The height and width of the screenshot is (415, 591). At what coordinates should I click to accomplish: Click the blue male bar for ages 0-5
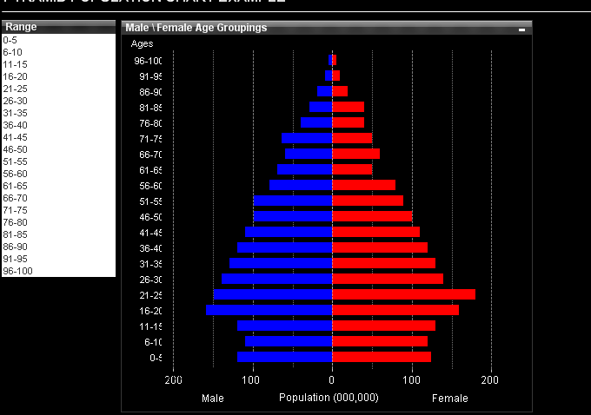[x=284, y=357]
